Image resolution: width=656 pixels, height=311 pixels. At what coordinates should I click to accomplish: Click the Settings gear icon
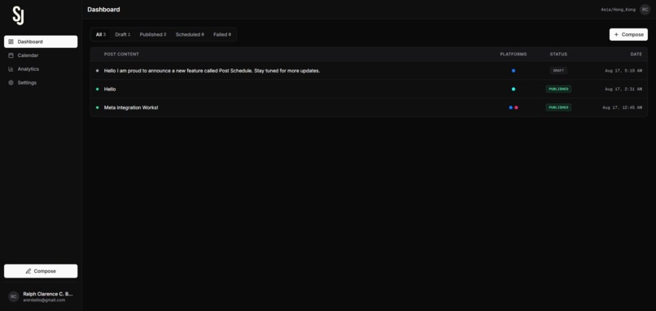coord(11,83)
